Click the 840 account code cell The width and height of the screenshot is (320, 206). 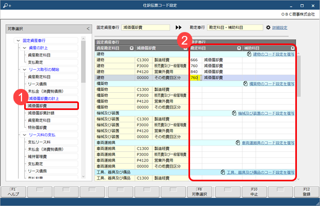pyautogui.click(x=196, y=72)
